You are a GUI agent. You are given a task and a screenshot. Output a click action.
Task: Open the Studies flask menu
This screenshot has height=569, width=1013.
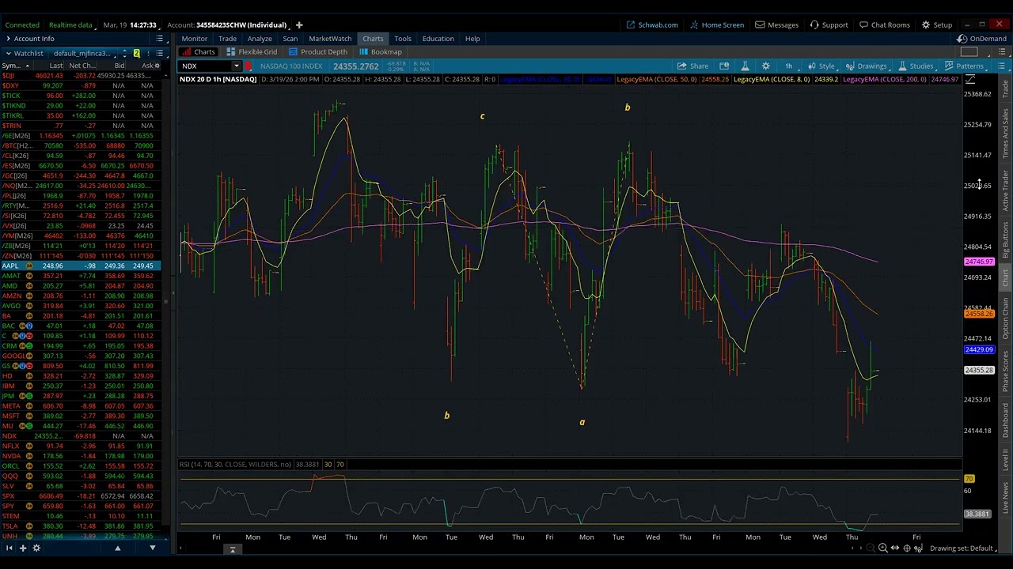915,66
